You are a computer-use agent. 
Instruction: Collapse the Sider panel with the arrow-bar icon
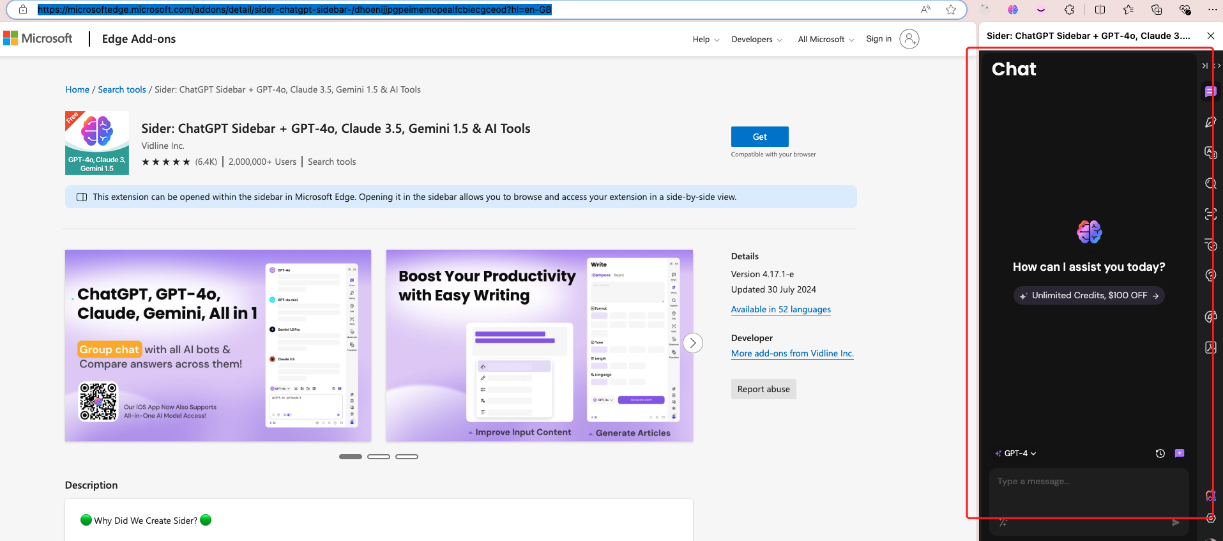coord(1204,66)
